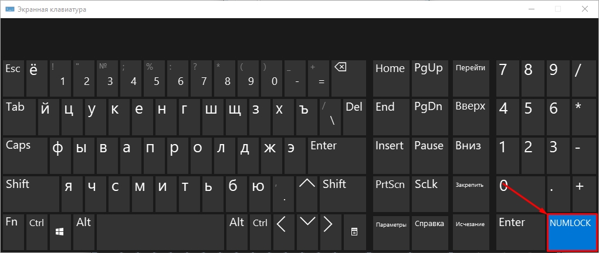Toggle the left Shift key
Image resolution: width=599 pixels, height=253 pixels.
coord(31,193)
